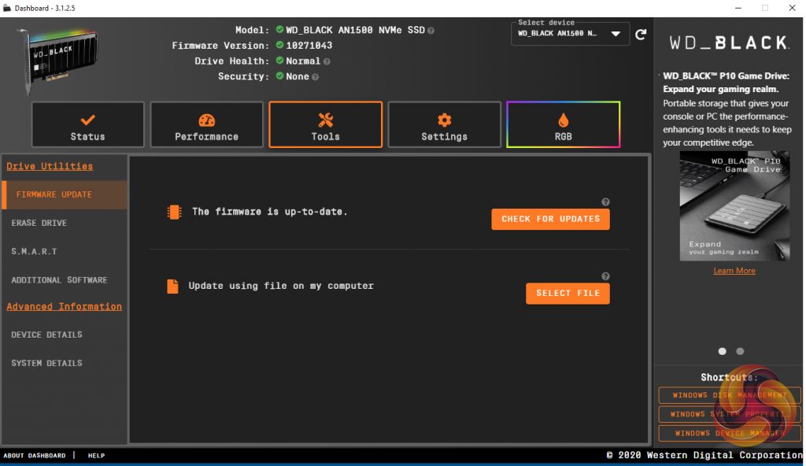
Task: Open Windows System Properties shortcut
Action: pos(730,414)
